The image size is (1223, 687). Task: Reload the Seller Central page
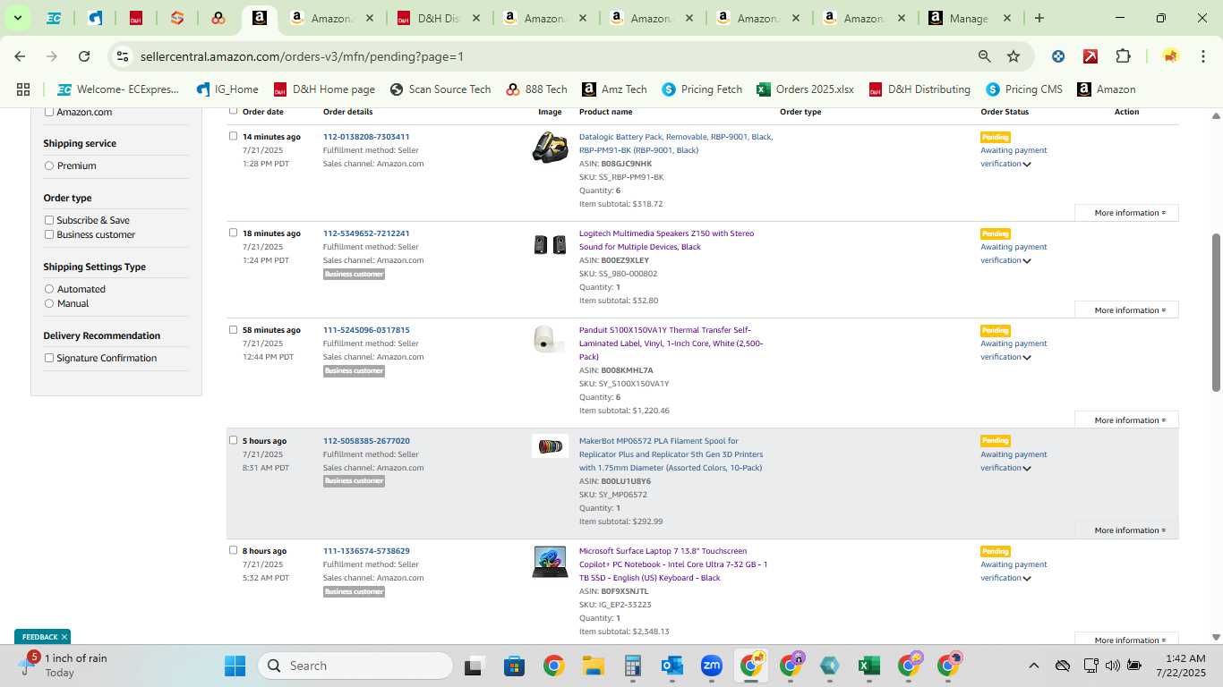point(84,56)
